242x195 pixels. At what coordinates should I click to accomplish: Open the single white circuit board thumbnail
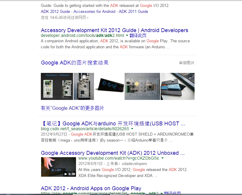click(x=84, y=86)
